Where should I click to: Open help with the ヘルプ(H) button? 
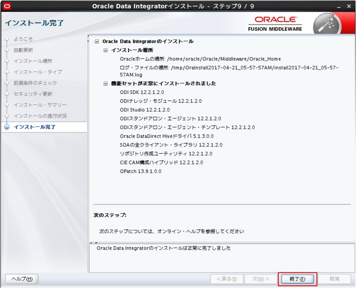point(22,279)
